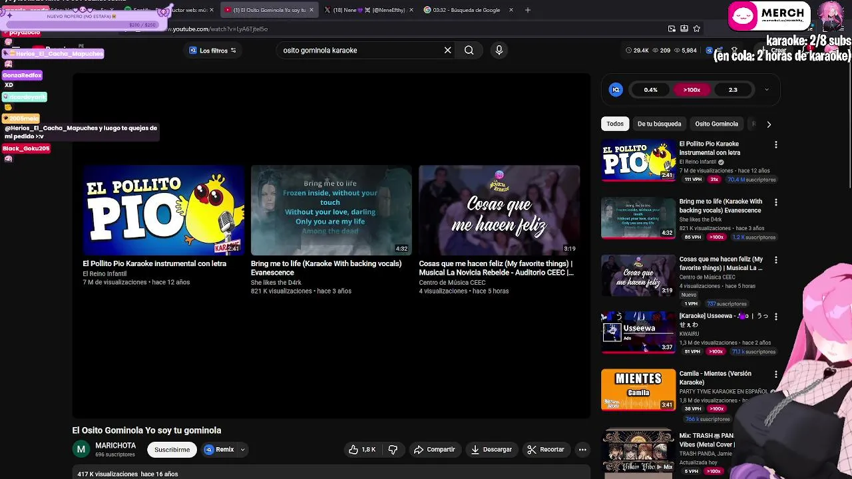Select the Osito Gominola chip

coord(716,124)
